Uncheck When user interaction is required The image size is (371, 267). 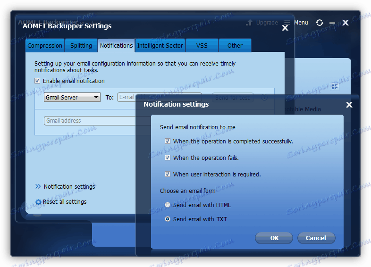pos(168,174)
